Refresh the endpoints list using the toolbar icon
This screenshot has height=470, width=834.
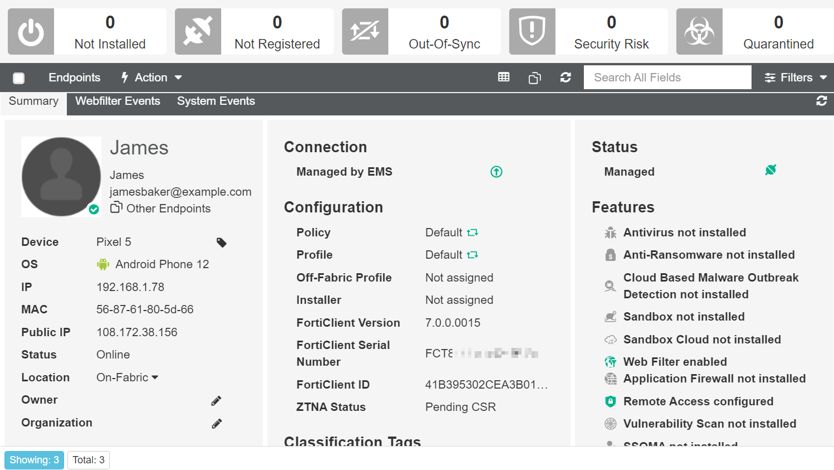pos(565,77)
